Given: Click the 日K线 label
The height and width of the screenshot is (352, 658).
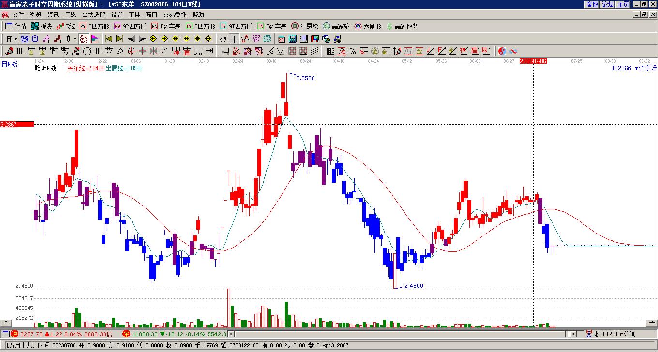Looking at the screenshot, I should 10,64.
